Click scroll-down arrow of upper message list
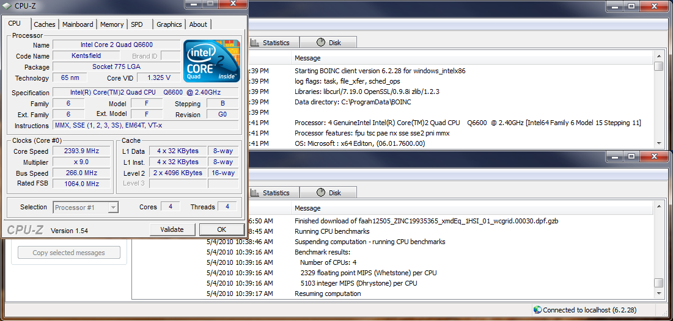The width and height of the screenshot is (673, 321). tap(658, 143)
